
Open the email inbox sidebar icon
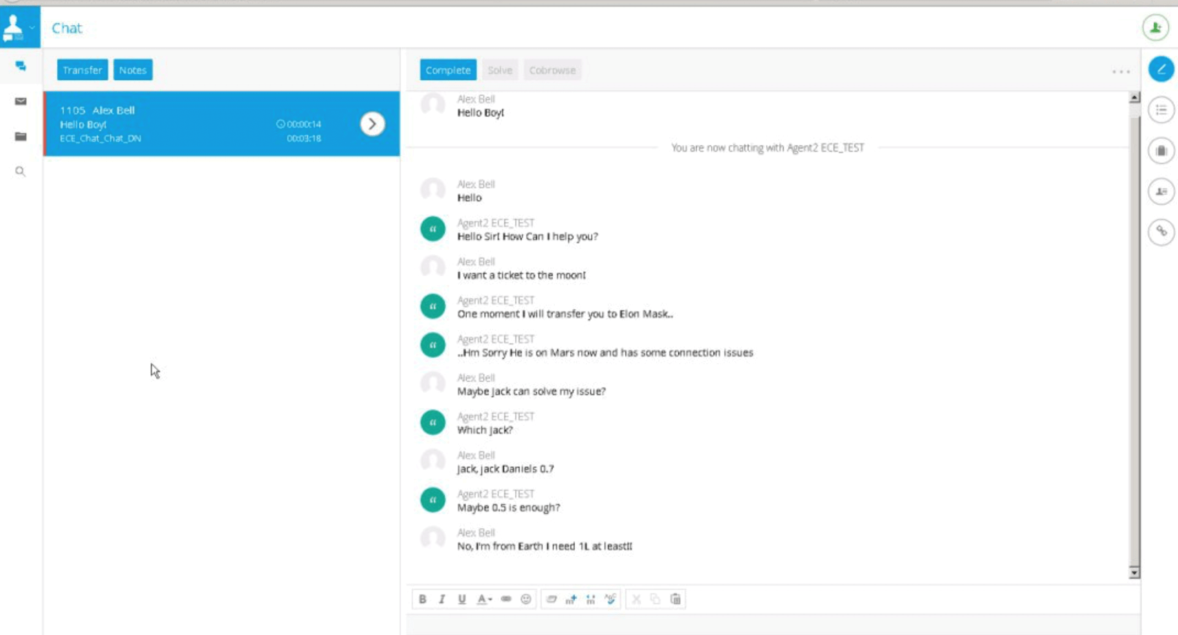20,101
